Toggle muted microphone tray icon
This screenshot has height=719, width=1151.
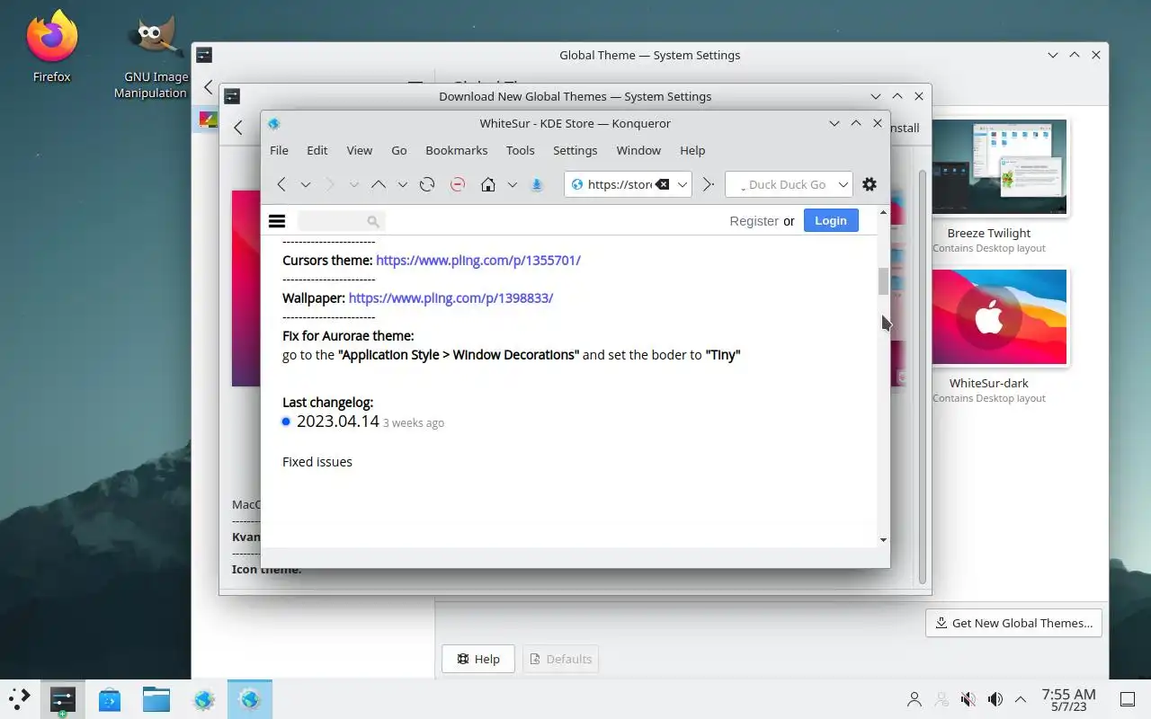(x=968, y=699)
